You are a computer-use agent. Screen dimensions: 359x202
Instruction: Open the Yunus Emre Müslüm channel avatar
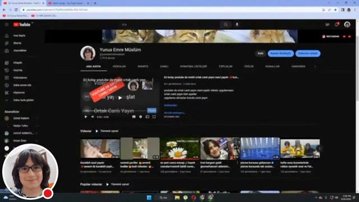pos(88,53)
